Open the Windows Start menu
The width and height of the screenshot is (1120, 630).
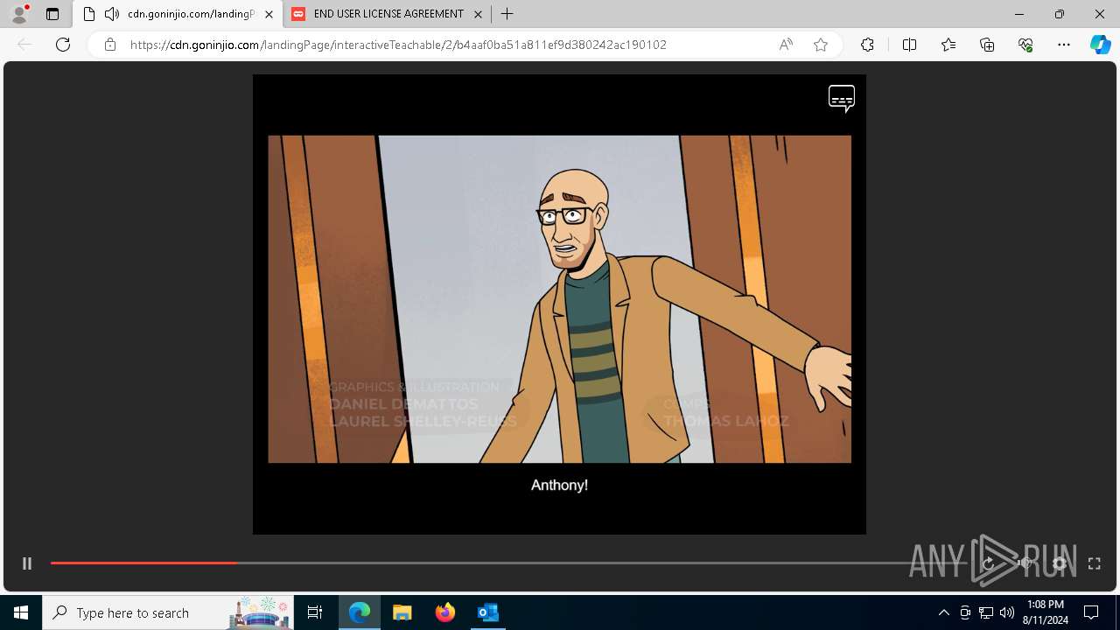point(21,612)
